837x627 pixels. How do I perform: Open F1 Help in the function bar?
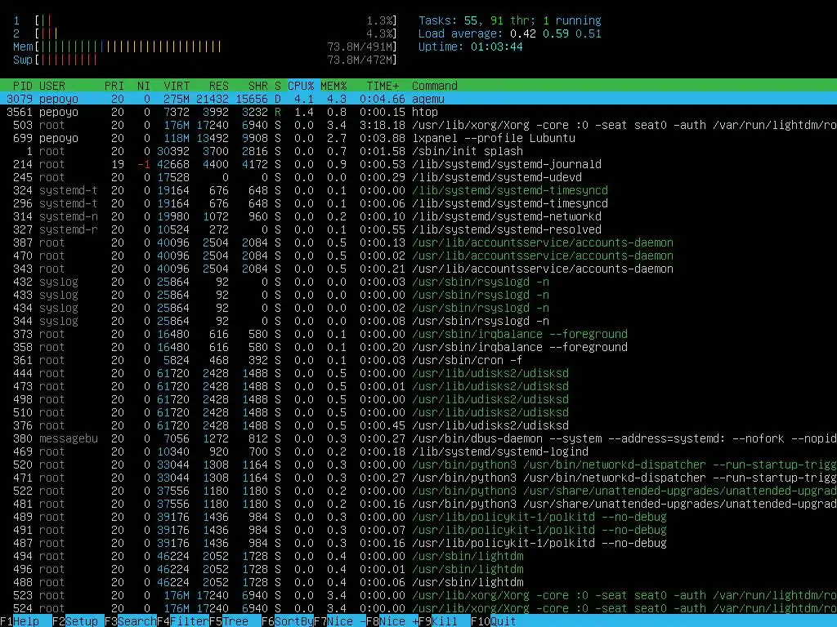(20, 621)
